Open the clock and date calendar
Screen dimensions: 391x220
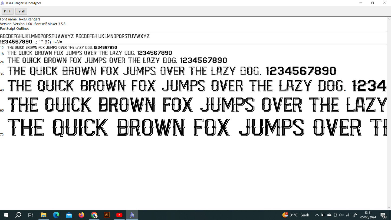368,215
